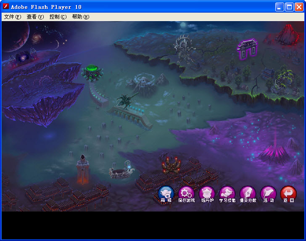Select the skeletal bone monster location
The width and height of the screenshot is (306, 241).
click(x=184, y=49)
